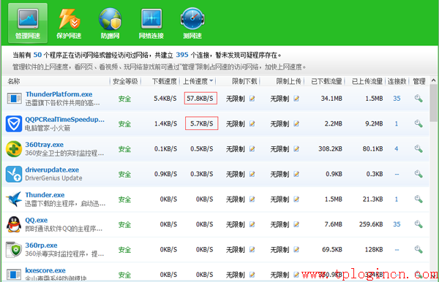
Task: Sort by the 上传速度 column header
Action: [198, 81]
